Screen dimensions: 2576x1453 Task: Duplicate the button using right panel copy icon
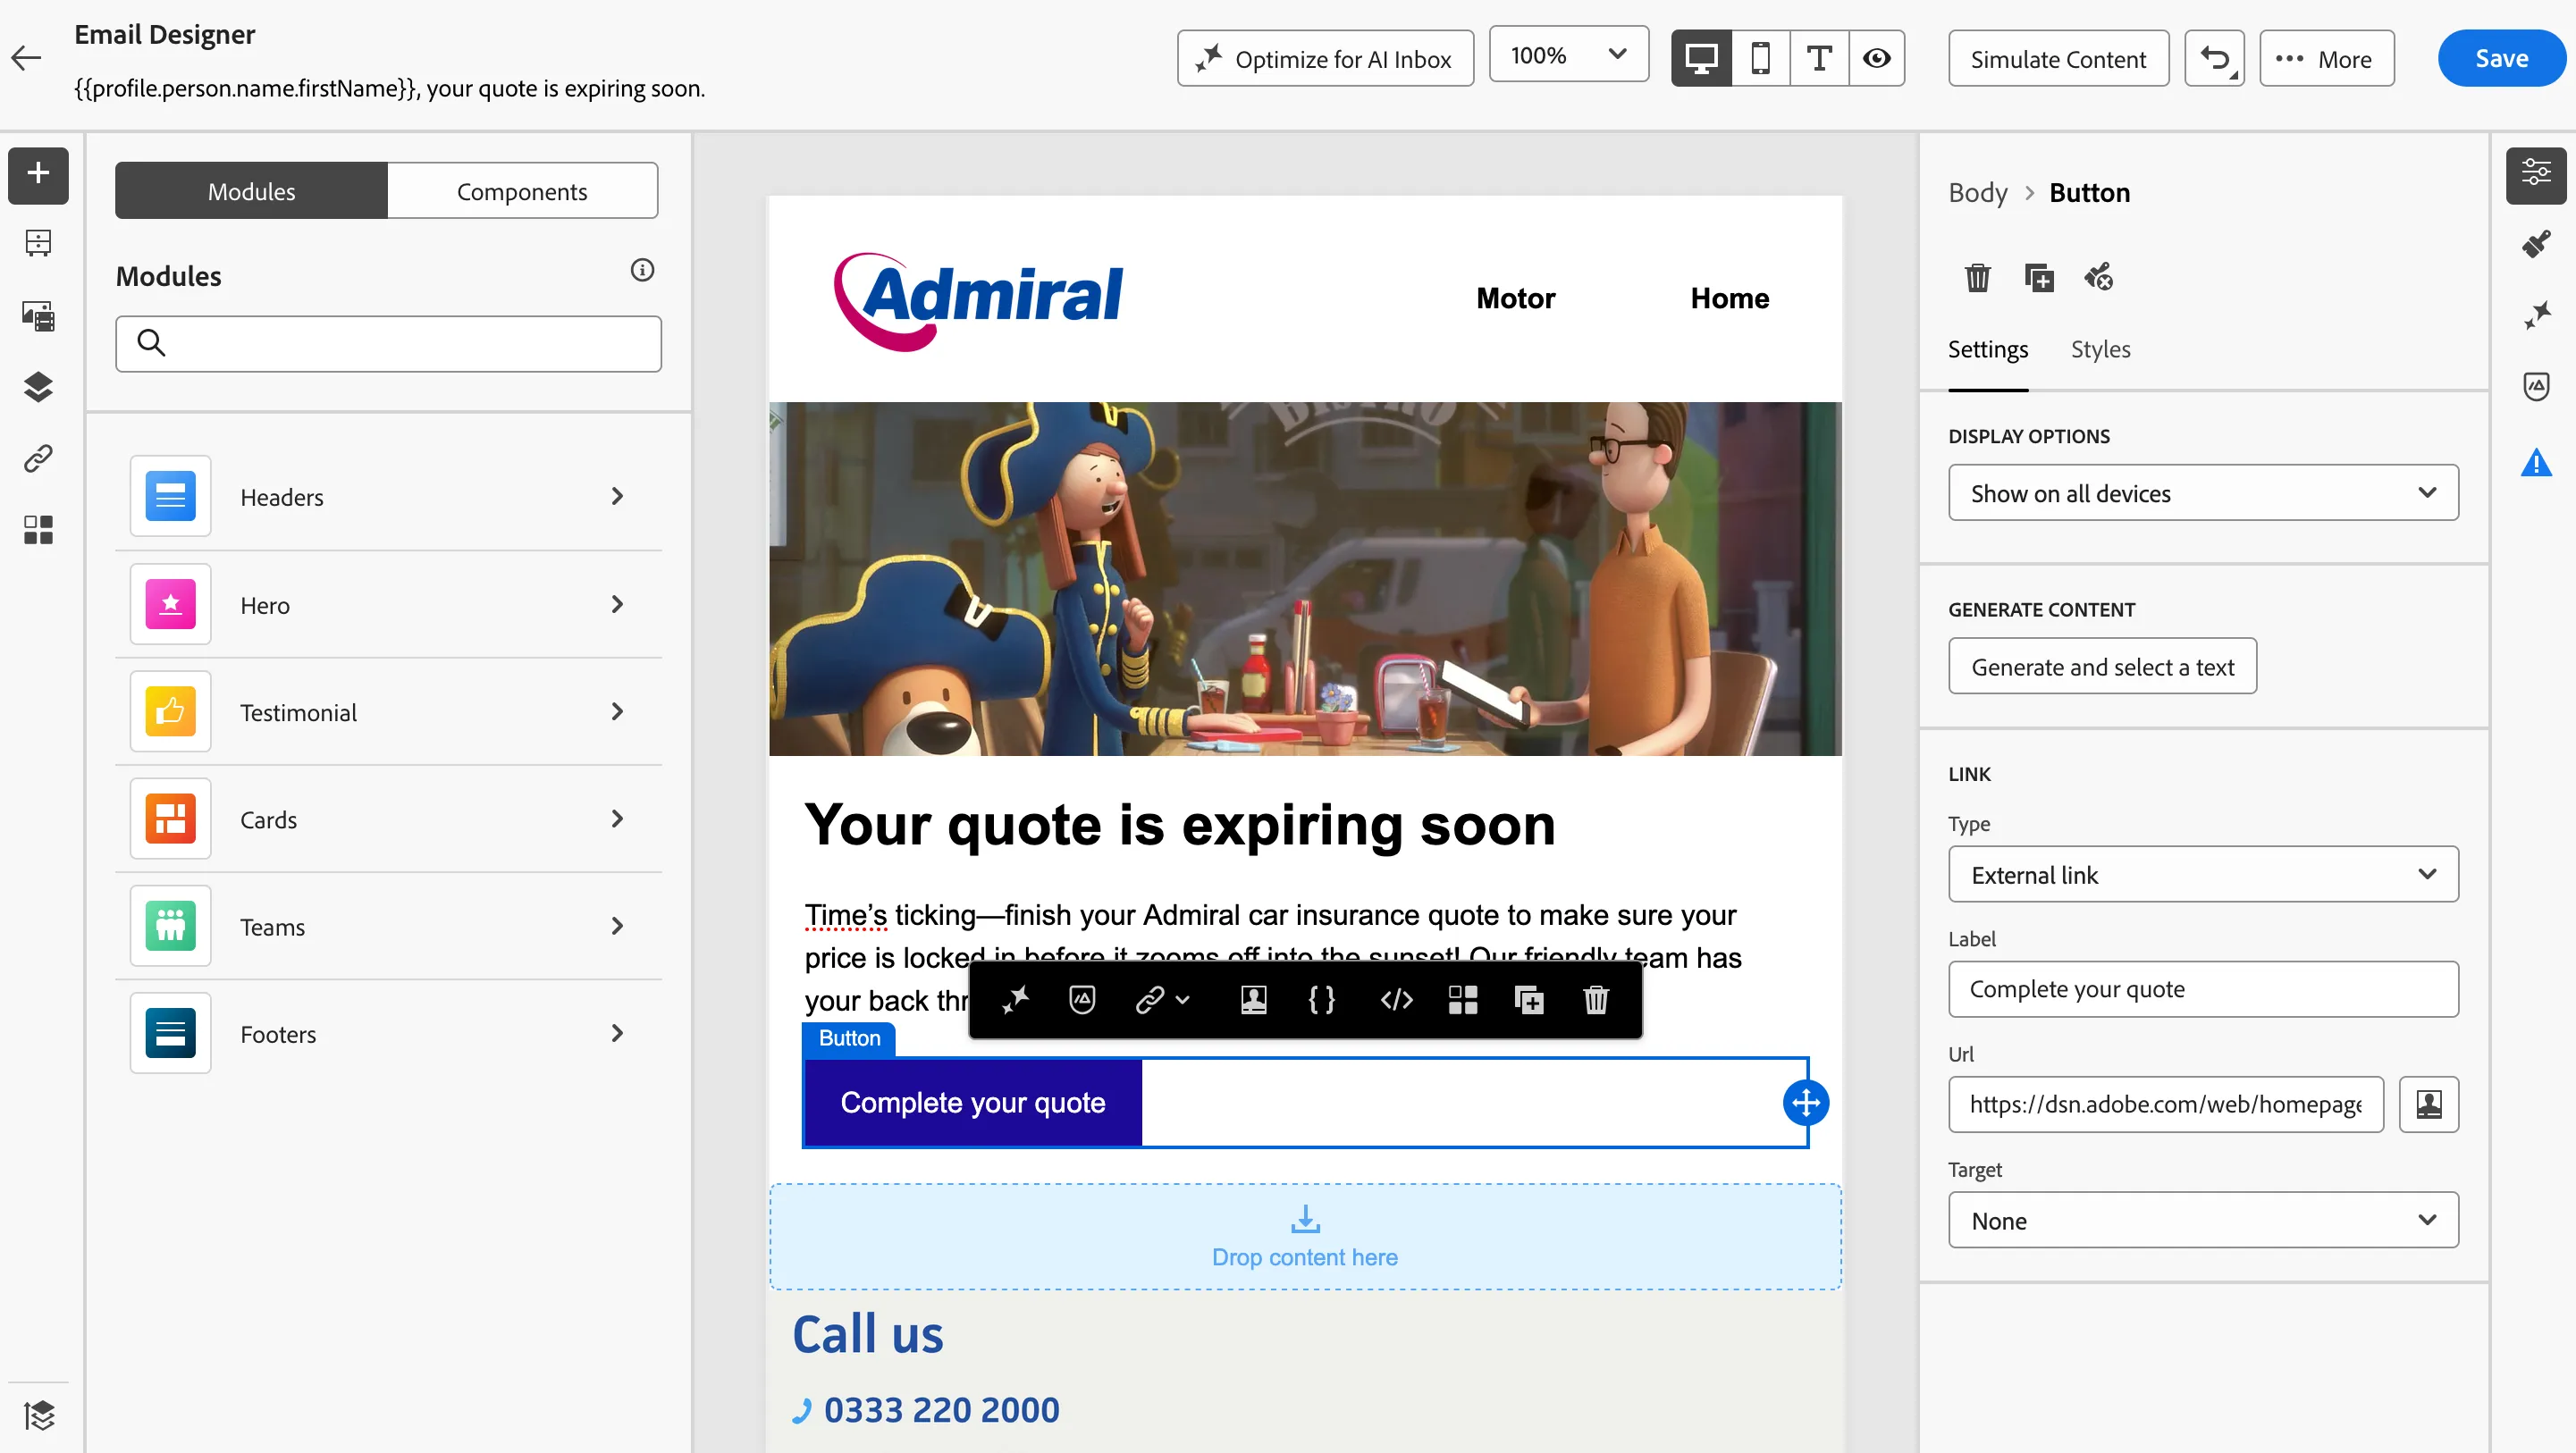pos(2038,277)
